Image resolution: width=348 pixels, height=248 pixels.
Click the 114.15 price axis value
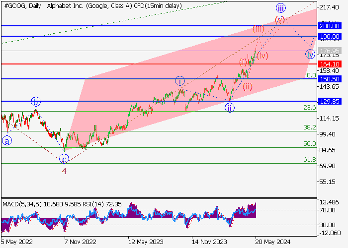(329, 119)
